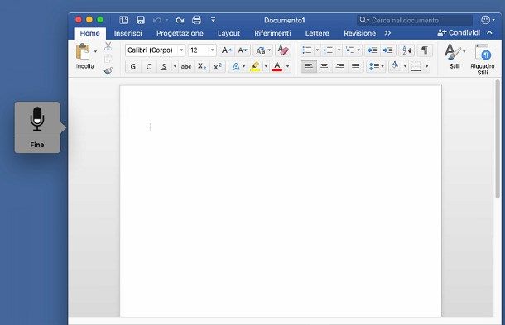Click the Condividi share button
Image resolution: width=505 pixels, height=325 pixels.
coord(459,33)
